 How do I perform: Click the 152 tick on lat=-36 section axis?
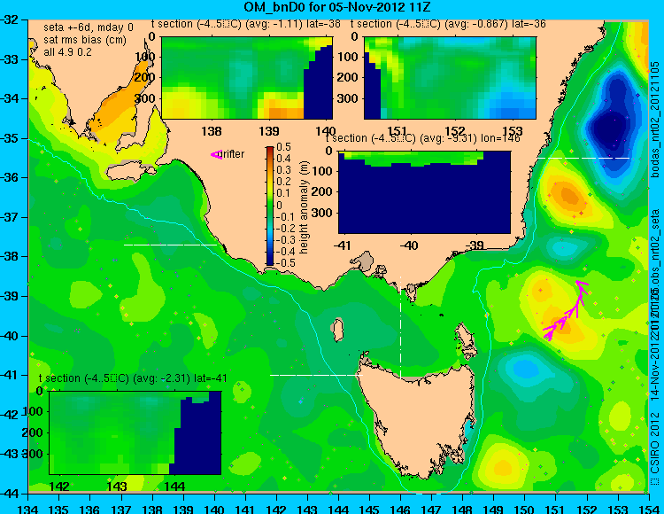(455, 131)
